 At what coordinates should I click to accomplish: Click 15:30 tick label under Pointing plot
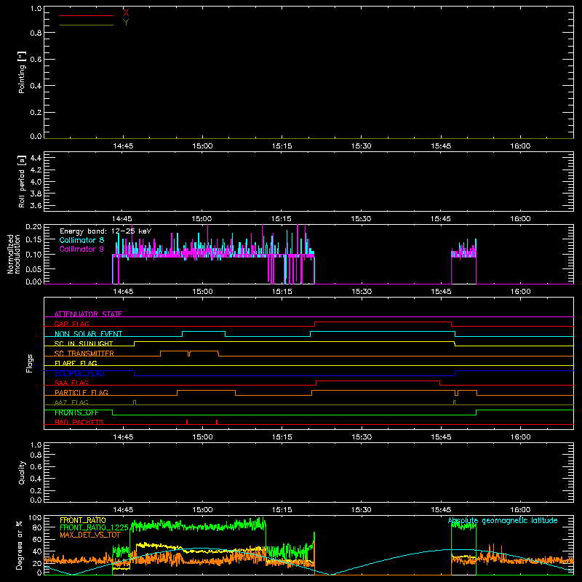click(x=361, y=146)
